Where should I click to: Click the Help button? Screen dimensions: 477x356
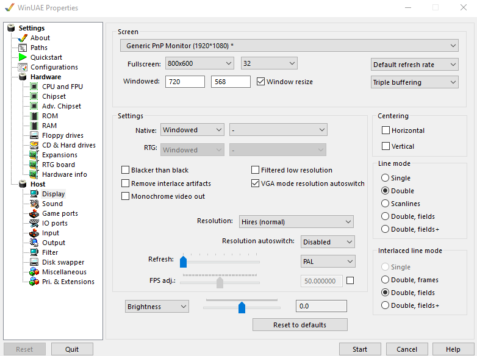point(453,349)
